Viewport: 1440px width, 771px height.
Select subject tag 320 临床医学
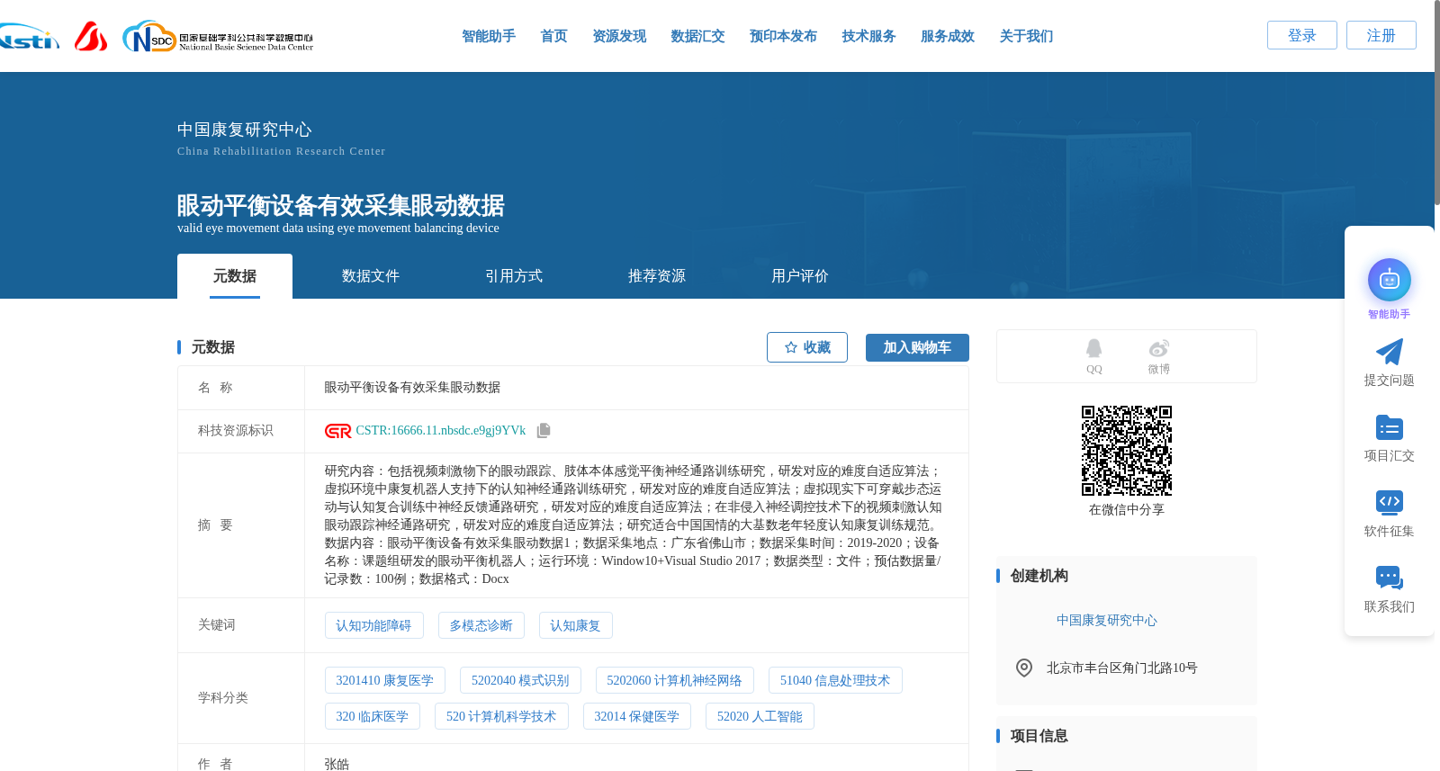373,716
